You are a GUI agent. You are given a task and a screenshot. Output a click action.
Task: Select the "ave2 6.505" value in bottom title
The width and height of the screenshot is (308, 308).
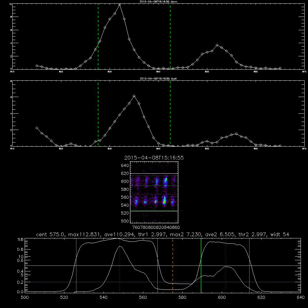(x=220, y=234)
